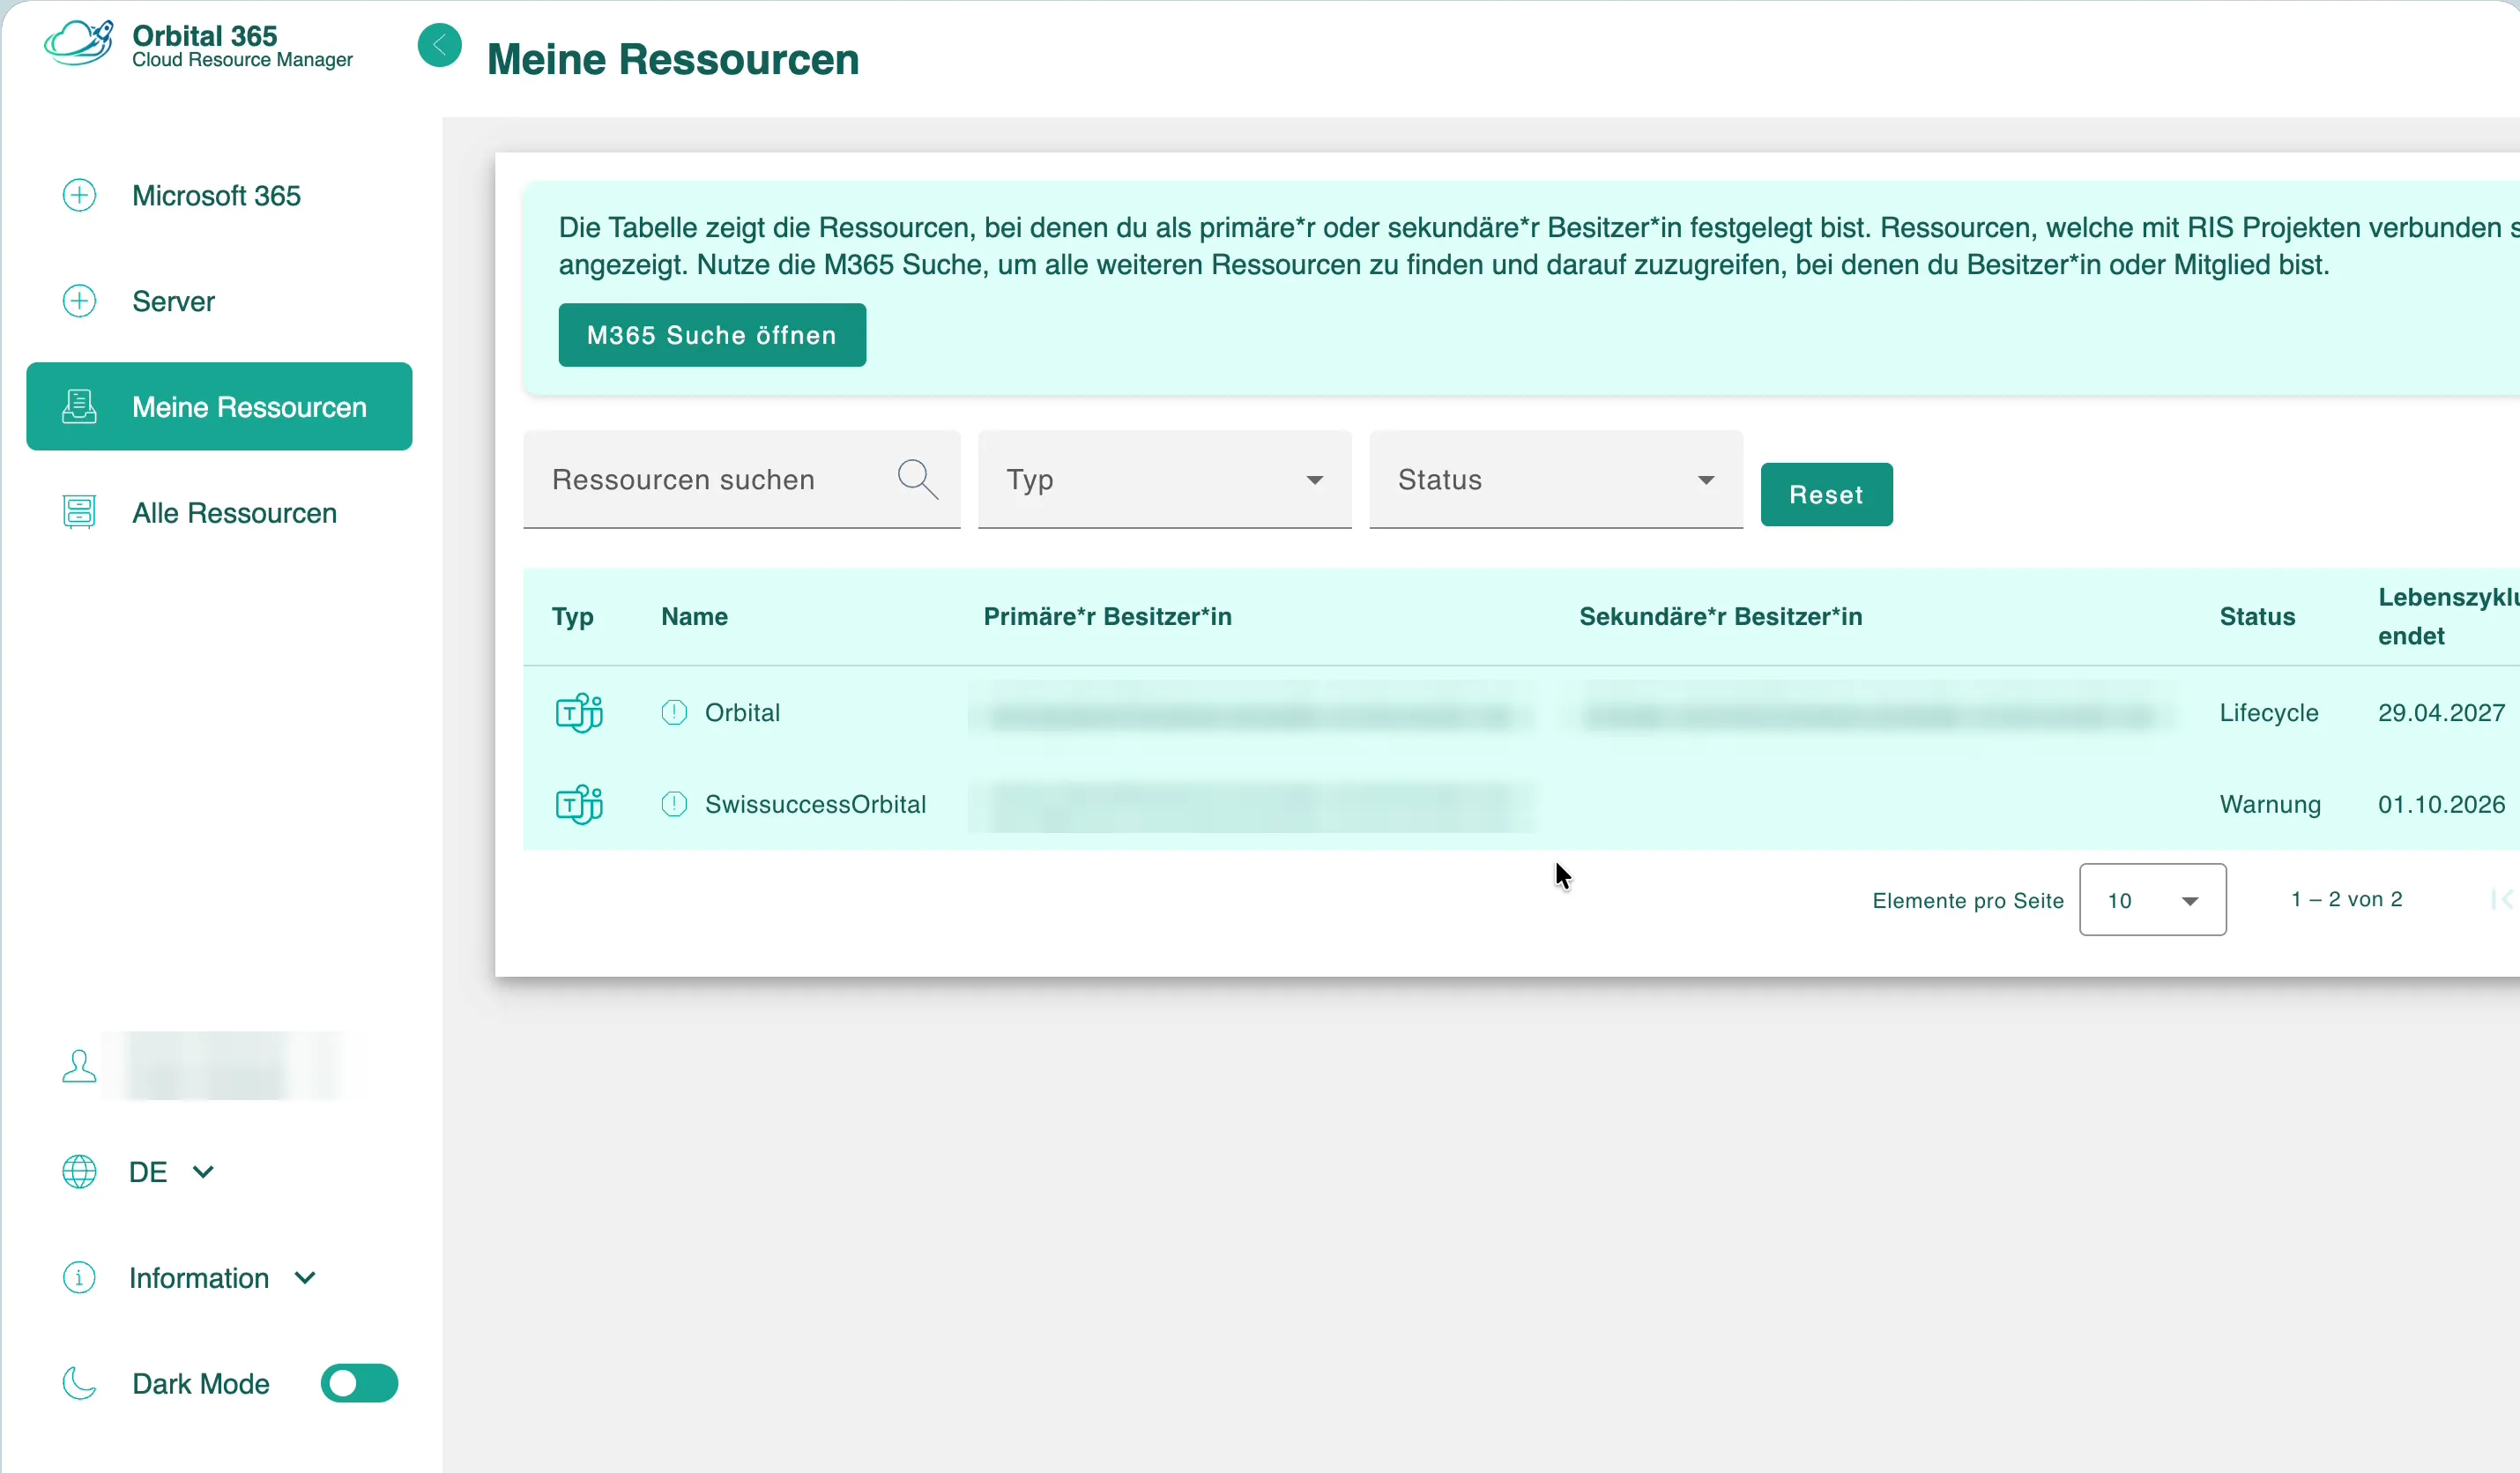Click the Reset button
The height and width of the screenshot is (1473, 2520).
[x=1826, y=495]
